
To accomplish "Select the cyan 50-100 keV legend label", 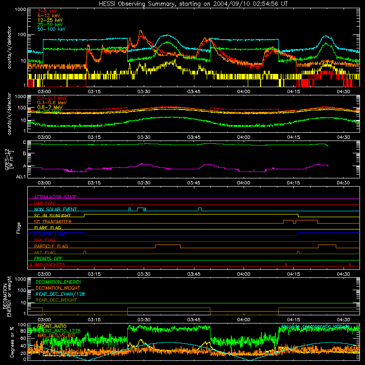I will [x=52, y=29].
